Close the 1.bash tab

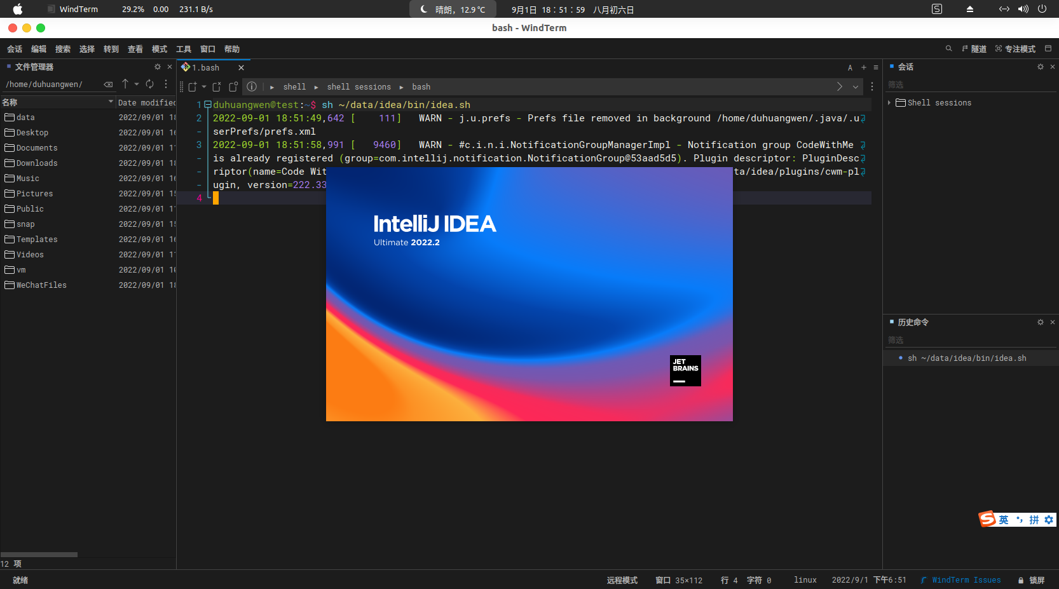click(241, 67)
